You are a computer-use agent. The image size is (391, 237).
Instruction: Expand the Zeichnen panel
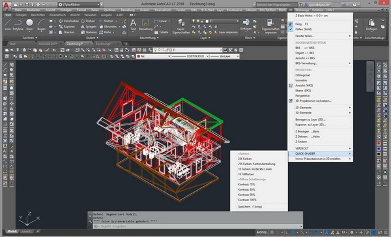(x=30, y=38)
